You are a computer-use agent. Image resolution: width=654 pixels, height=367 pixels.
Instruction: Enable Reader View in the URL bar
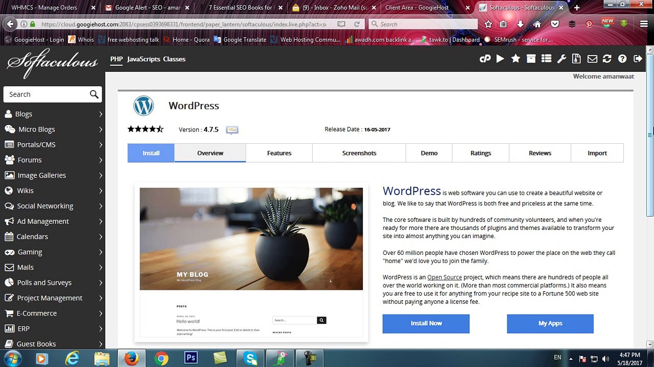(341, 24)
